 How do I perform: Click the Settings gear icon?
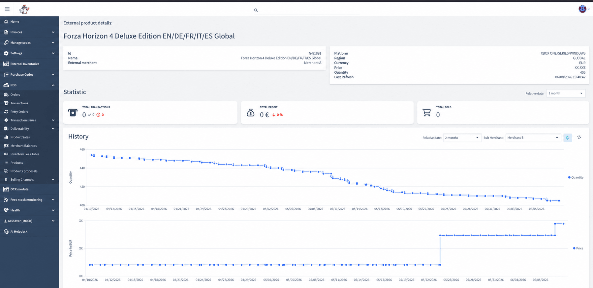point(6,53)
